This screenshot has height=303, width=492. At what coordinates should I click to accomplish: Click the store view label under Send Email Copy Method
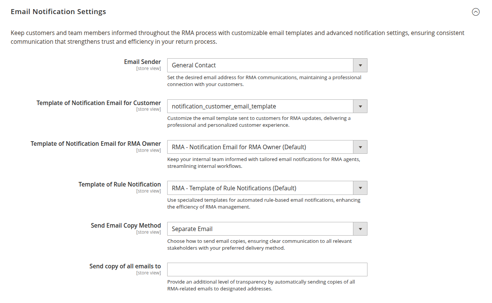click(149, 232)
